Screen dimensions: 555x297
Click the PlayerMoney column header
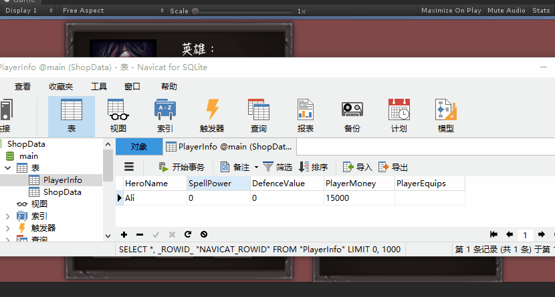coord(359,184)
